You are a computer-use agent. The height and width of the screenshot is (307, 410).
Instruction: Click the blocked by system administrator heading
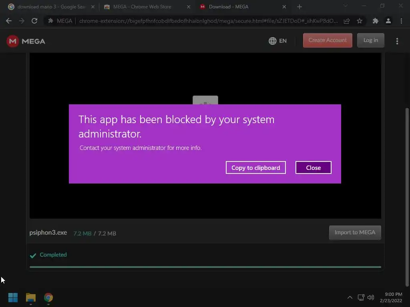pyautogui.click(x=176, y=127)
